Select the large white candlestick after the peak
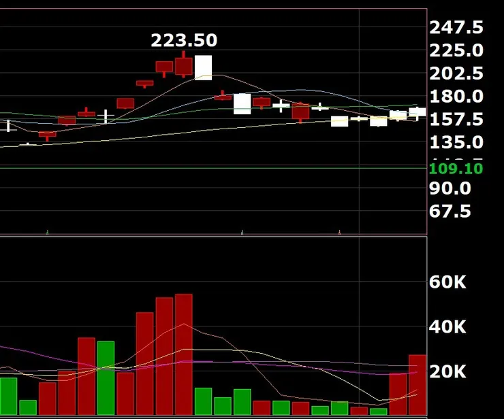The height and width of the screenshot is (419, 504). point(203,68)
